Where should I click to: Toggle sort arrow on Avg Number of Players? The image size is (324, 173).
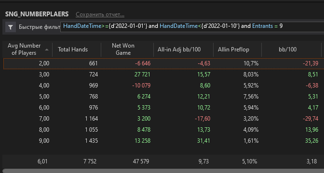point(47,49)
